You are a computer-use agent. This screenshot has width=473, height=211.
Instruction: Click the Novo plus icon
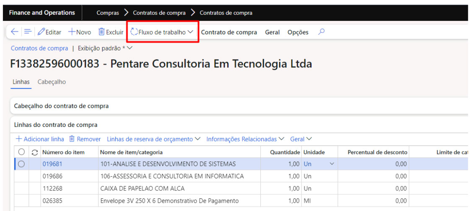(71, 32)
